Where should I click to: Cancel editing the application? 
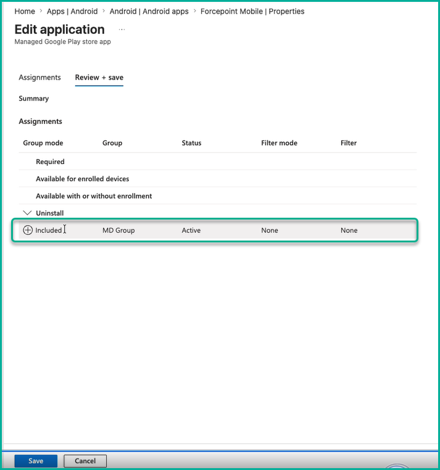point(85,461)
